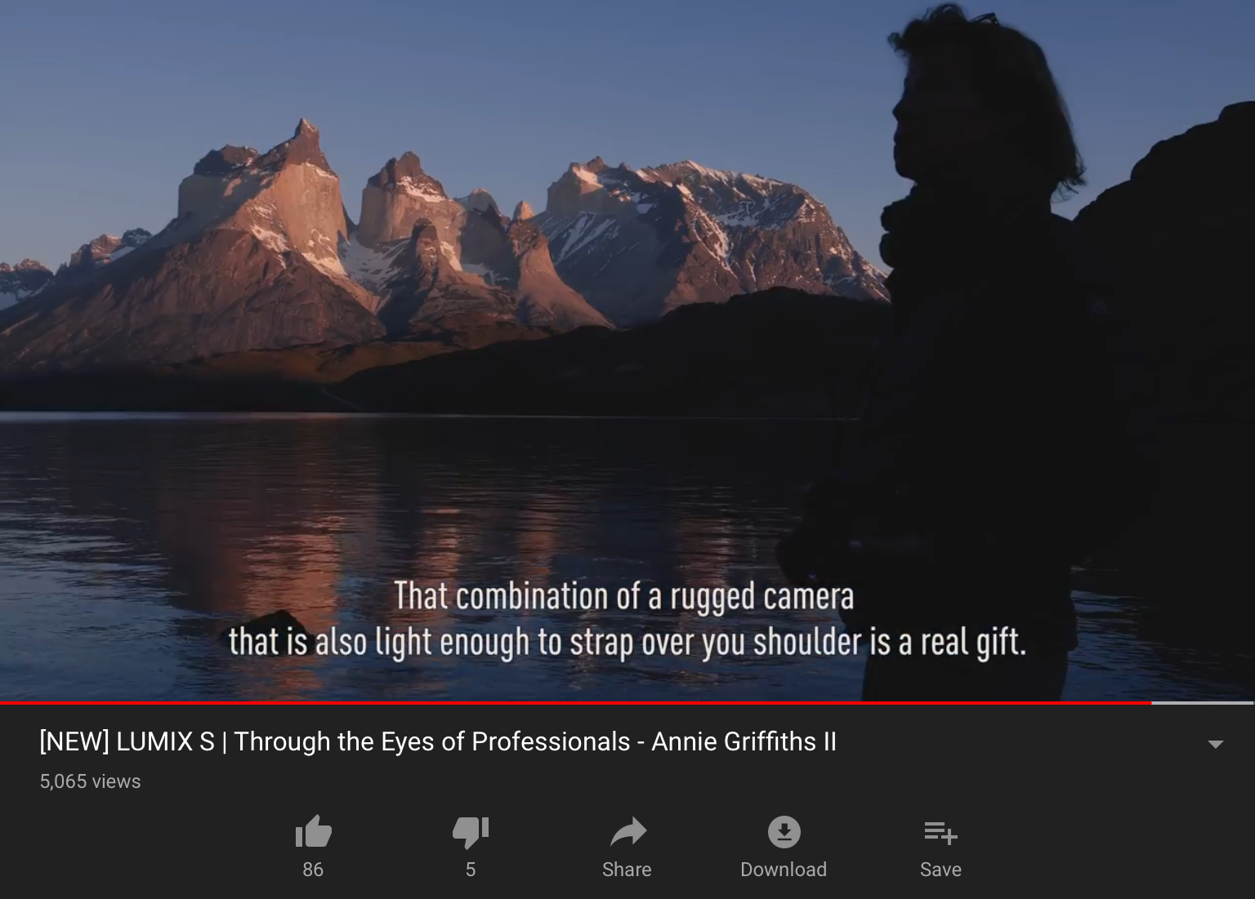
Task: Click the subtitle caption text on video
Action: coord(627,619)
